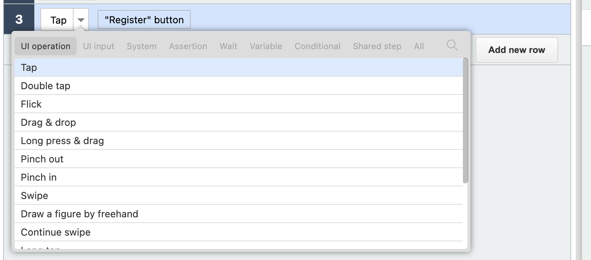Viewport: 591px width, 260px height.
Task: Show the Conditional commands tab
Action: click(317, 46)
